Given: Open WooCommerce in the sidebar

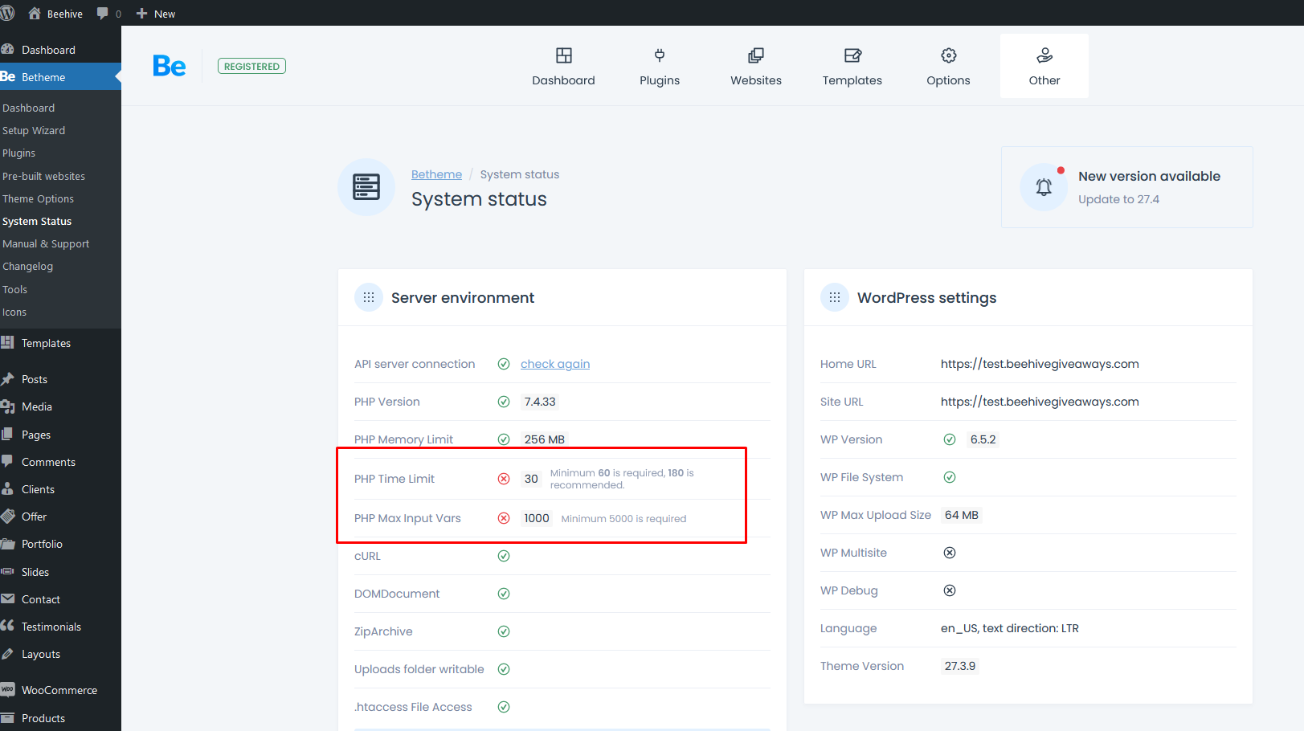Looking at the screenshot, I should (60, 690).
